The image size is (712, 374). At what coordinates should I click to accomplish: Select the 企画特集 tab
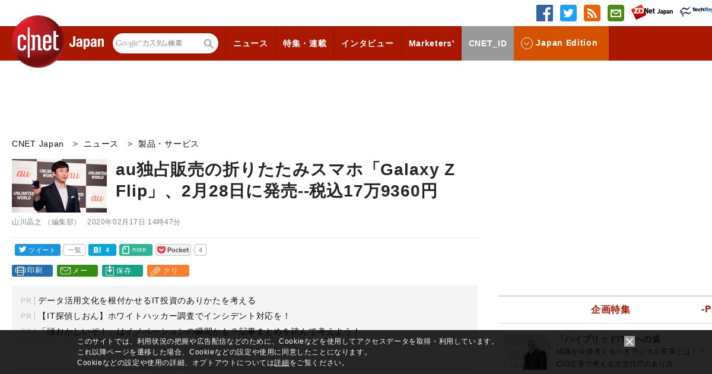tap(611, 309)
